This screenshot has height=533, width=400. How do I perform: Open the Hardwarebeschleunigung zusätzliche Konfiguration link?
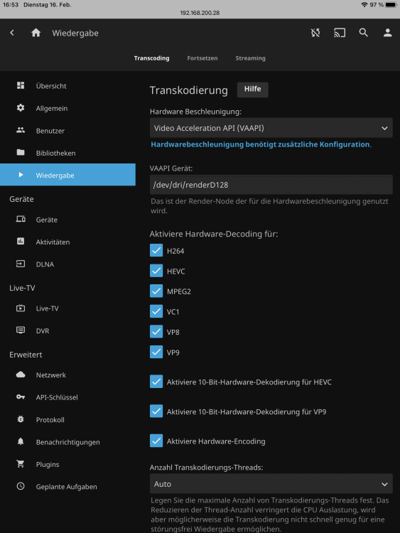click(x=261, y=144)
